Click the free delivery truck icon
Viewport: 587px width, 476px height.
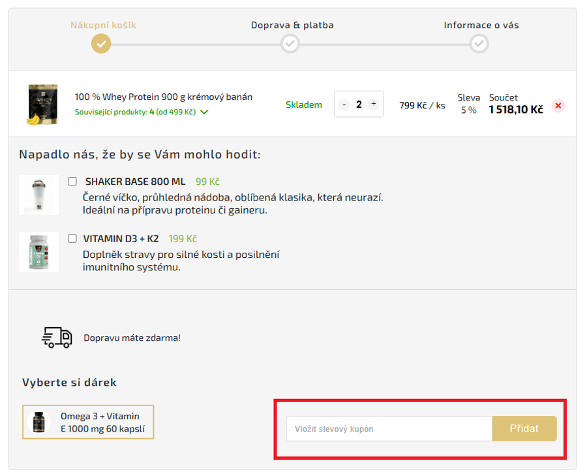pyautogui.click(x=57, y=337)
